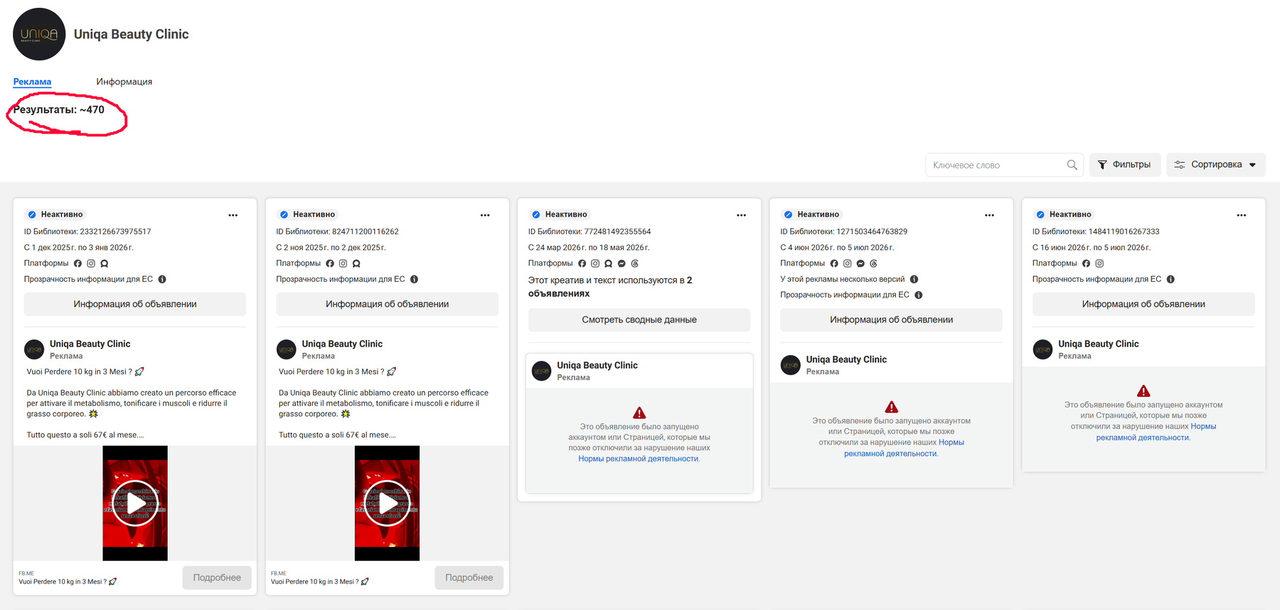Screen dimensions: 1280x610
Task: Open the Фильтры filter panel
Action: pos(1124,165)
